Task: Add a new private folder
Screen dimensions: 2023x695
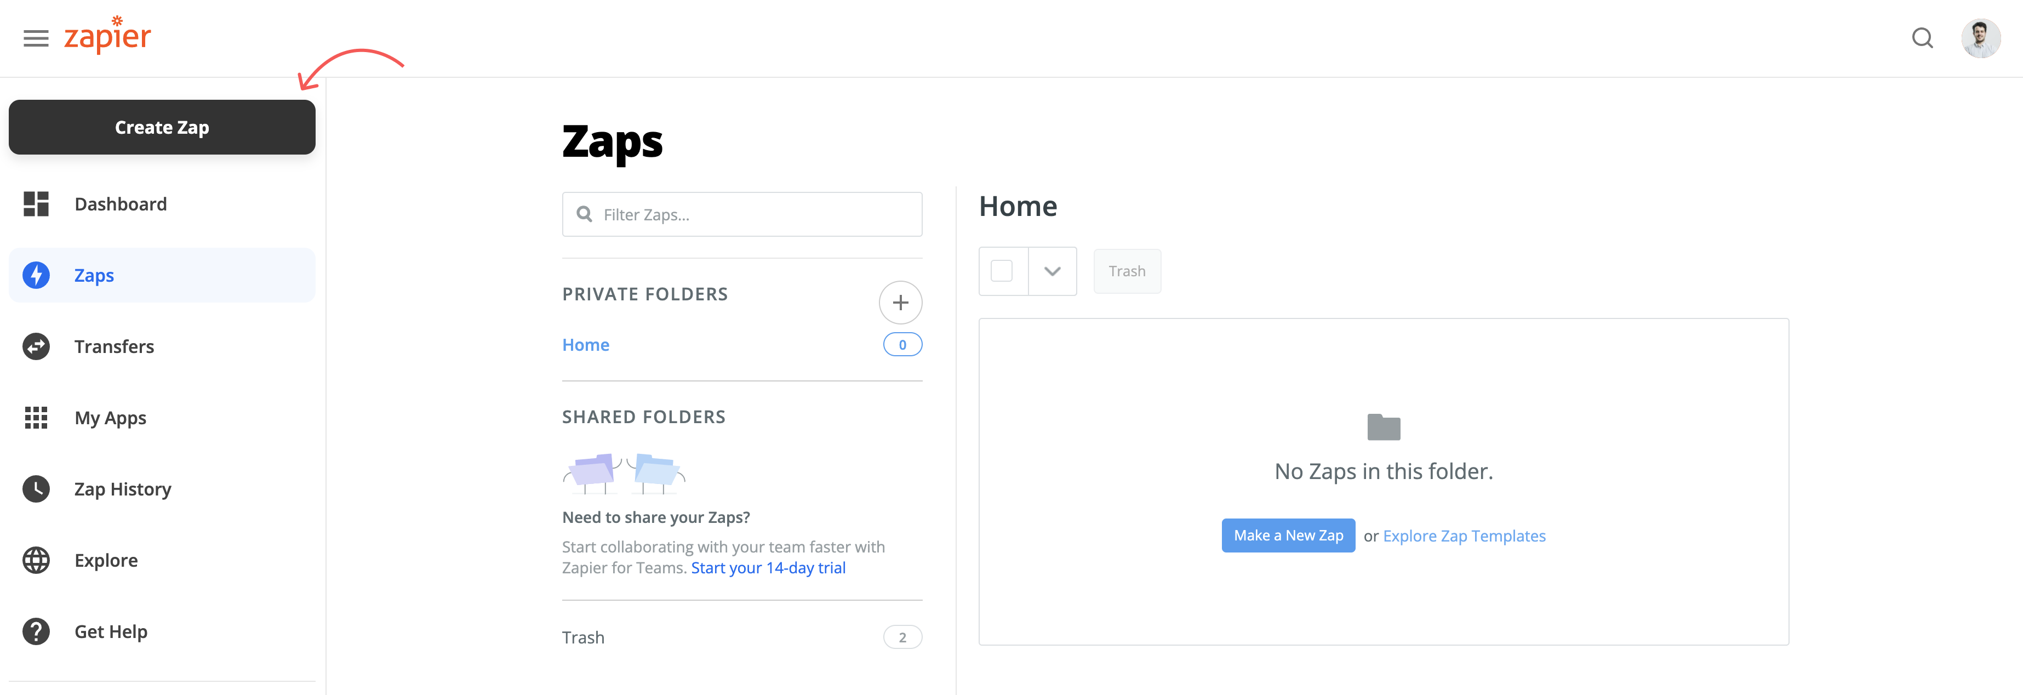Action: [x=900, y=303]
